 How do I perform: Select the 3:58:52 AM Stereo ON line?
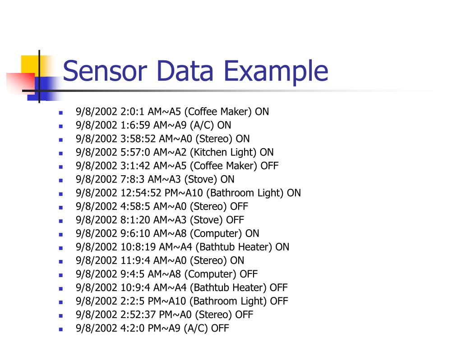coord(162,139)
